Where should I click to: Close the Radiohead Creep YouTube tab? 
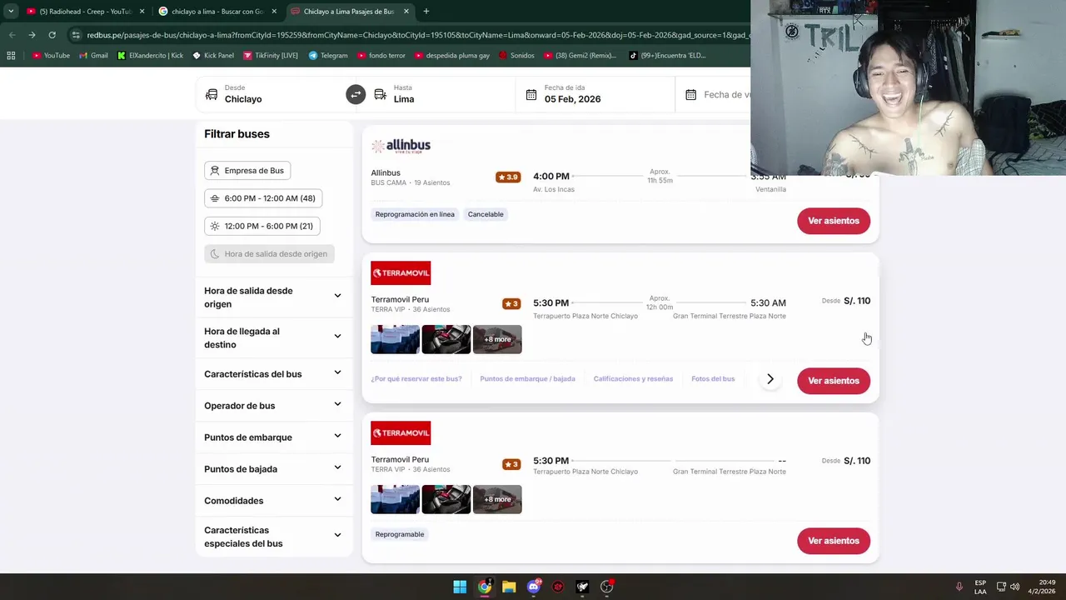(x=142, y=12)
